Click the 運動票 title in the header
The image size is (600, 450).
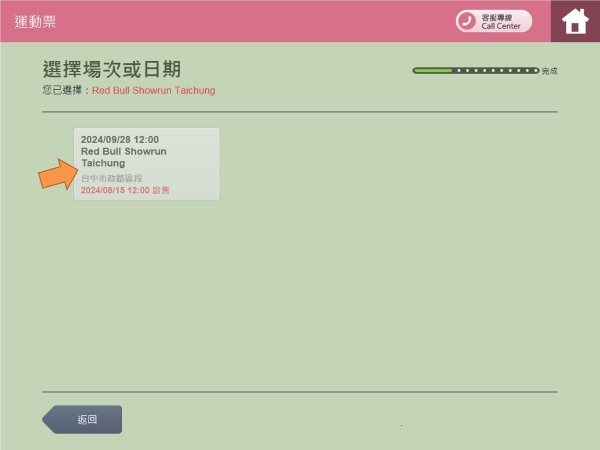point(35,22)
